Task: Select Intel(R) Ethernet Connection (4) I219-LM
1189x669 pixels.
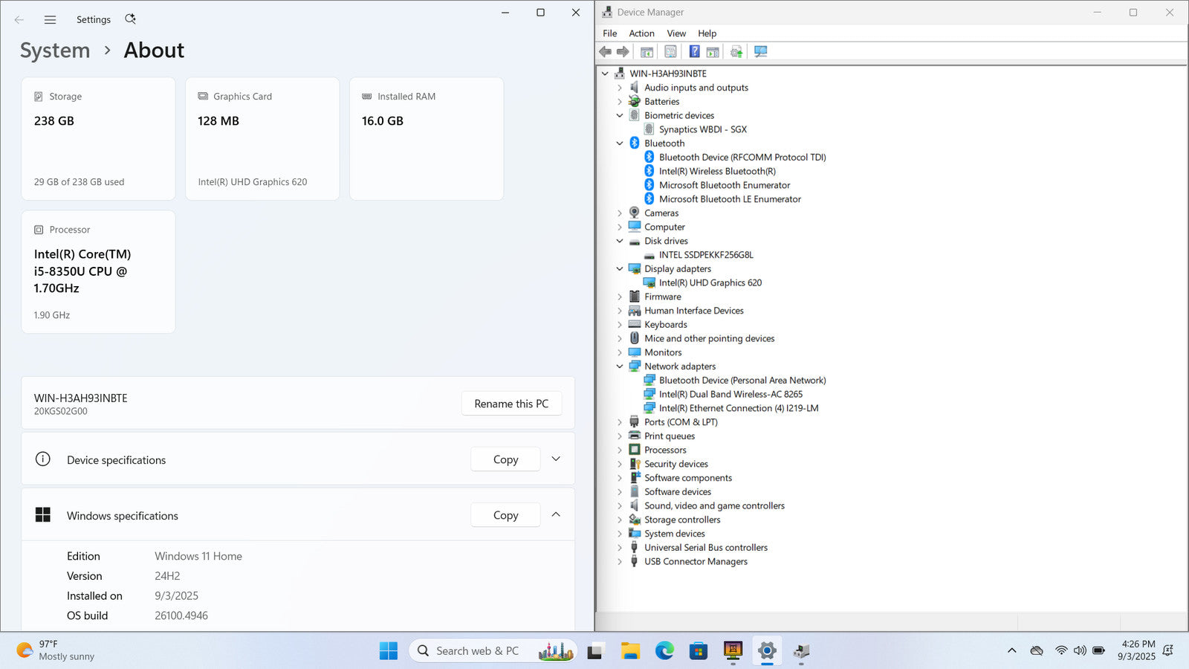Action: (x=739, y=408)
